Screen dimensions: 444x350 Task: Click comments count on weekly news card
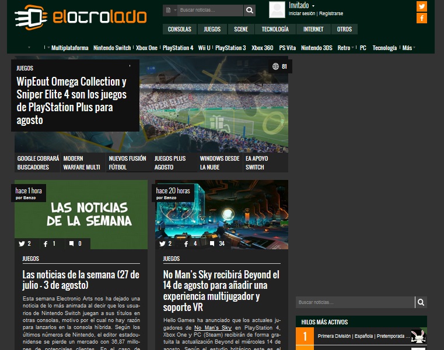pos(75,243)
